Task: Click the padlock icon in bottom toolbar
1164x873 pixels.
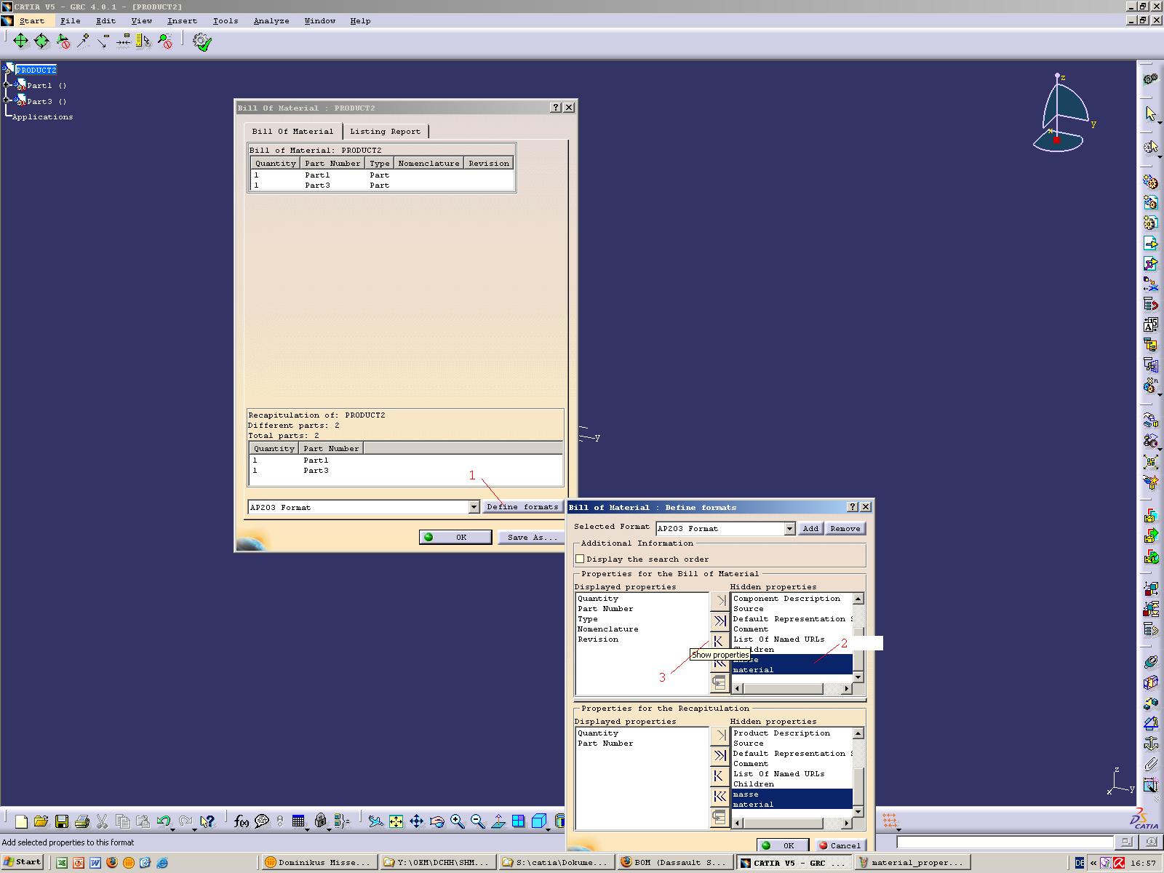Action: point(321,821)
